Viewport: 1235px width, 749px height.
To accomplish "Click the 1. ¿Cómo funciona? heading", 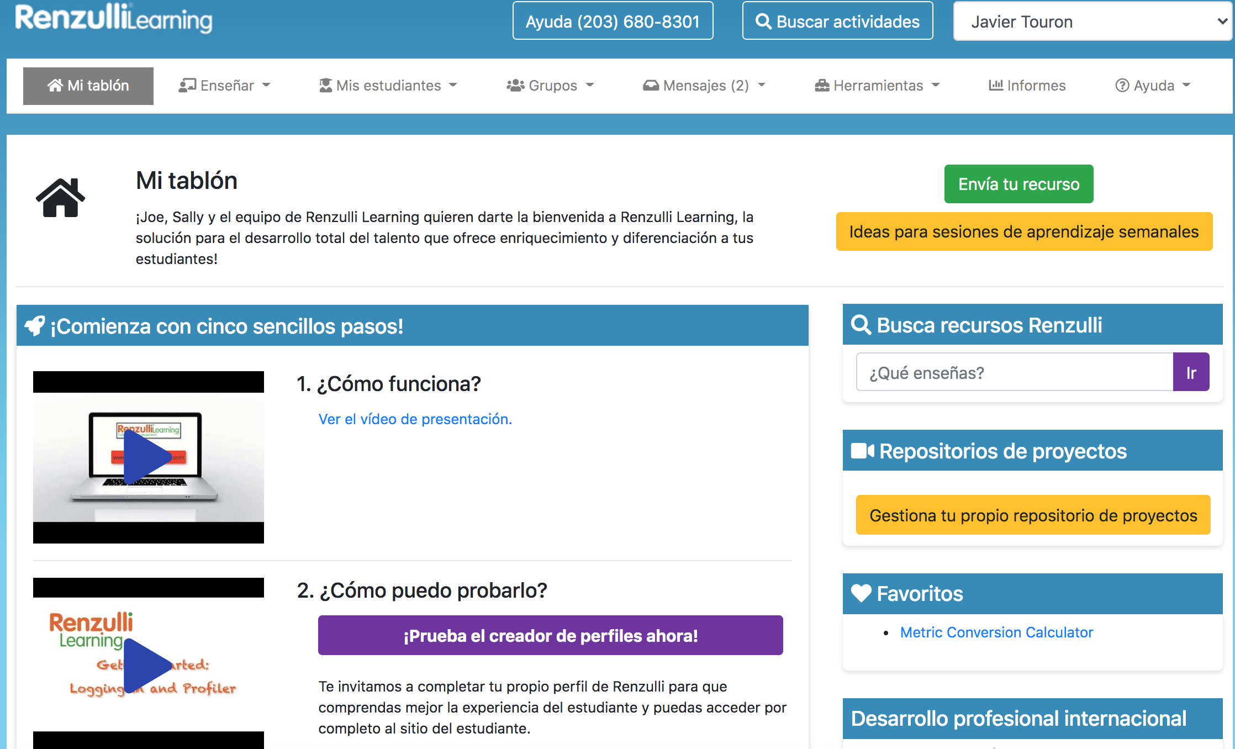I will (x=388, y=384).
